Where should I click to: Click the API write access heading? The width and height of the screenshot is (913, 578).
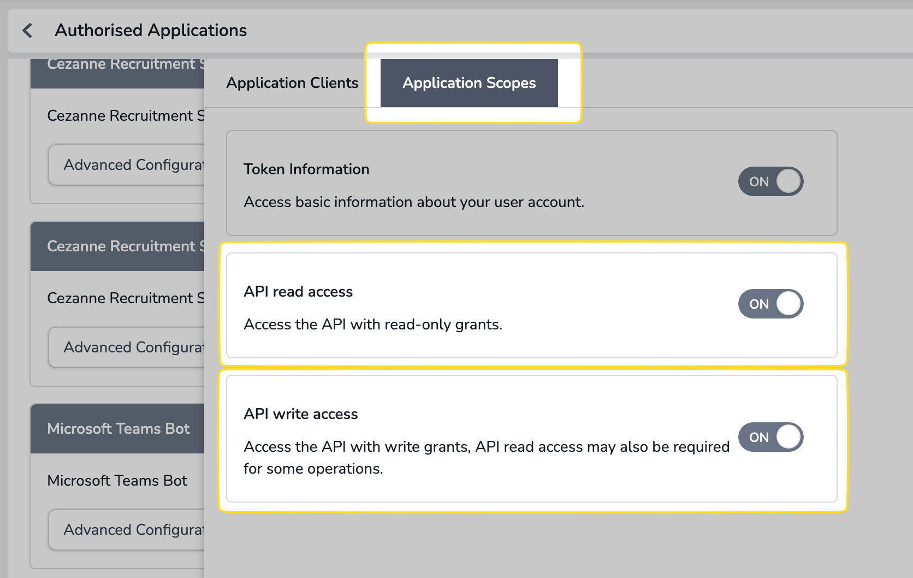[x=300, y=414]
